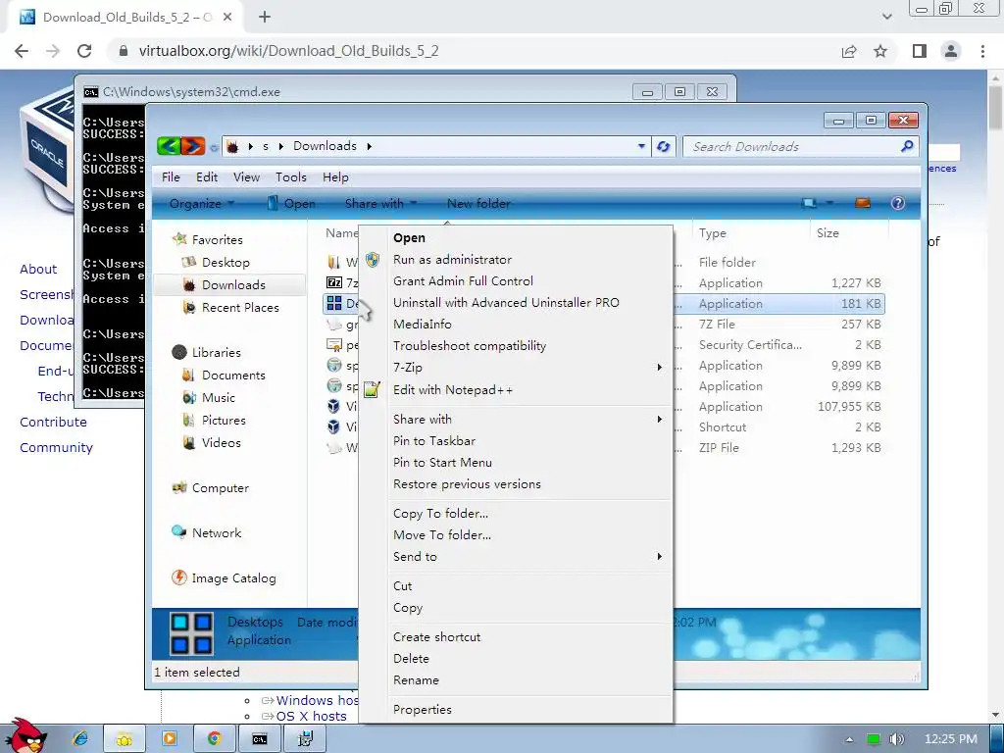Click the Angry Bird start button

(x=25, y=735)
